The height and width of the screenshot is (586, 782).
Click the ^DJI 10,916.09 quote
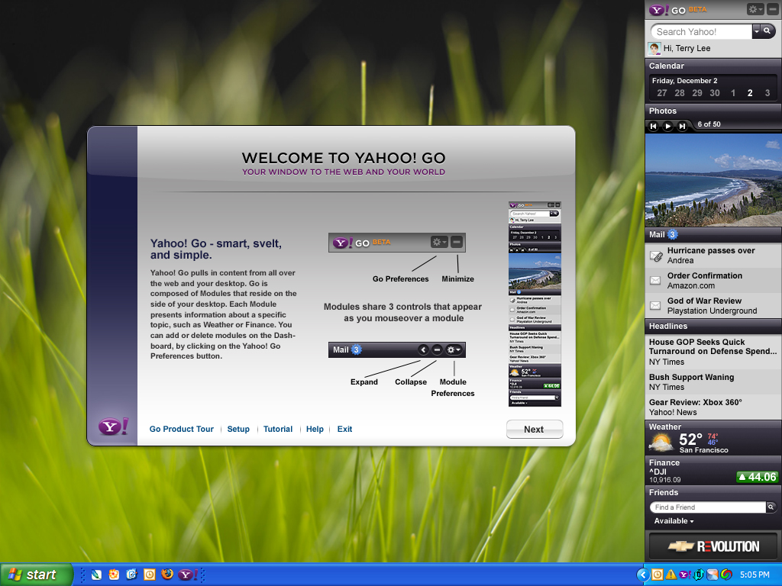click(x=665, y=476)
